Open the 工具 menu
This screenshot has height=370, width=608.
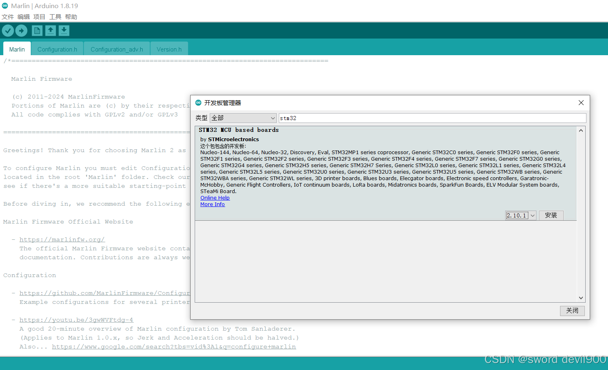55,17
